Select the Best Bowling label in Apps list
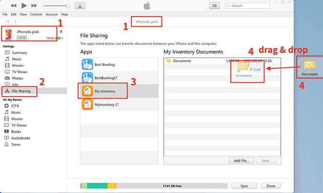Image resolution: width=323 pixels, height=193 pixels. coord(105,64)
